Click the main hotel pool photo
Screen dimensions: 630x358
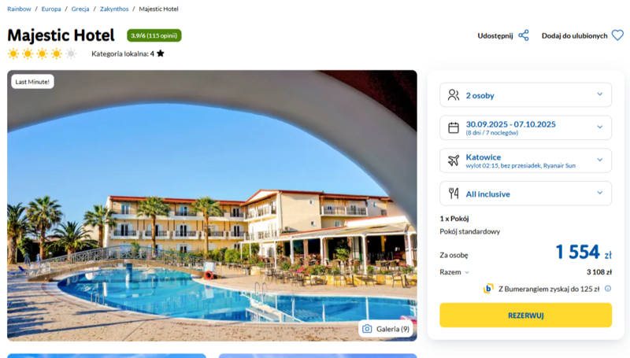pyautogui.click(x=212, y=205)
